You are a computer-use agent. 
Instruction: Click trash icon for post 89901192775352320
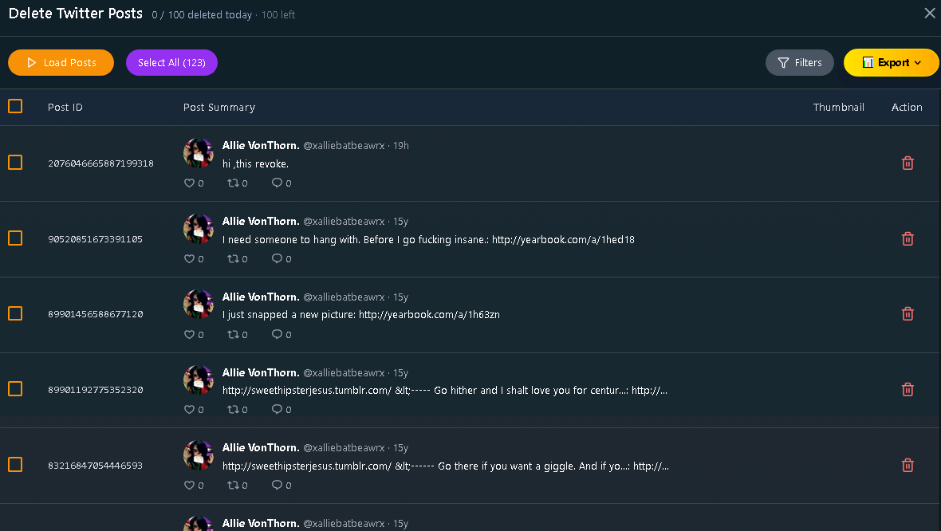point(908,389)
